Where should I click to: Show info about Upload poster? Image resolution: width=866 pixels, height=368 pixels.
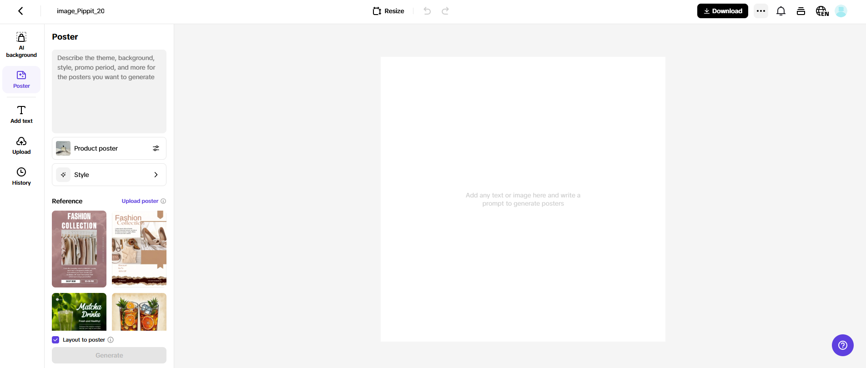[163, 201]
